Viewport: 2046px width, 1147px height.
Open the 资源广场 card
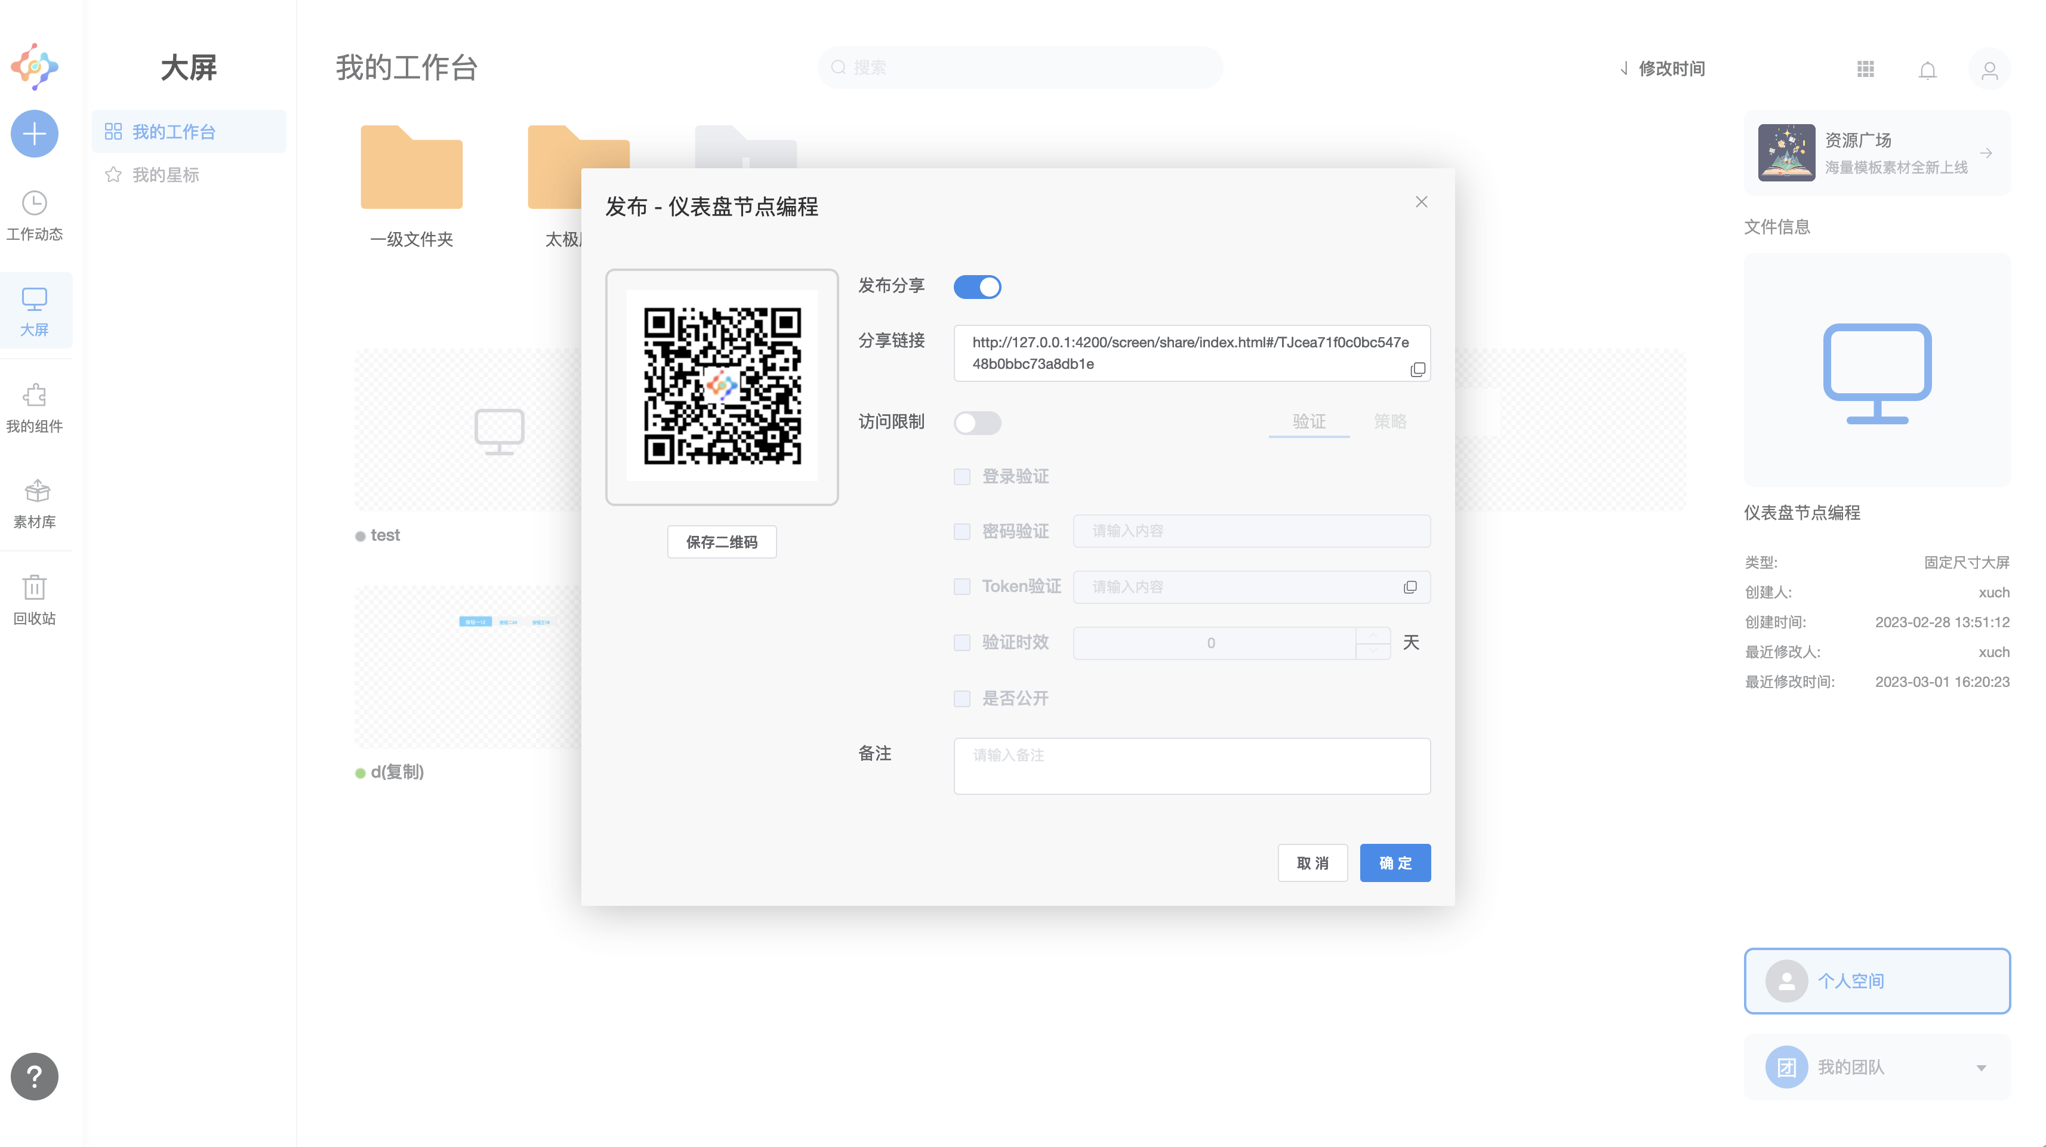1877,153
